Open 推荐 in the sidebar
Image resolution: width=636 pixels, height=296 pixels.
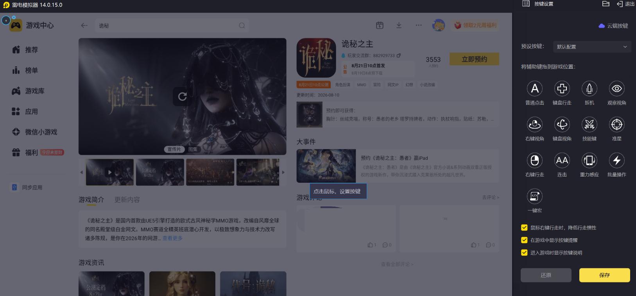tap(25, 50)
